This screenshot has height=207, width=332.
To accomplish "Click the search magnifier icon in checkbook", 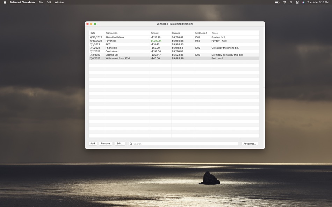I will (x=131, y=144).
